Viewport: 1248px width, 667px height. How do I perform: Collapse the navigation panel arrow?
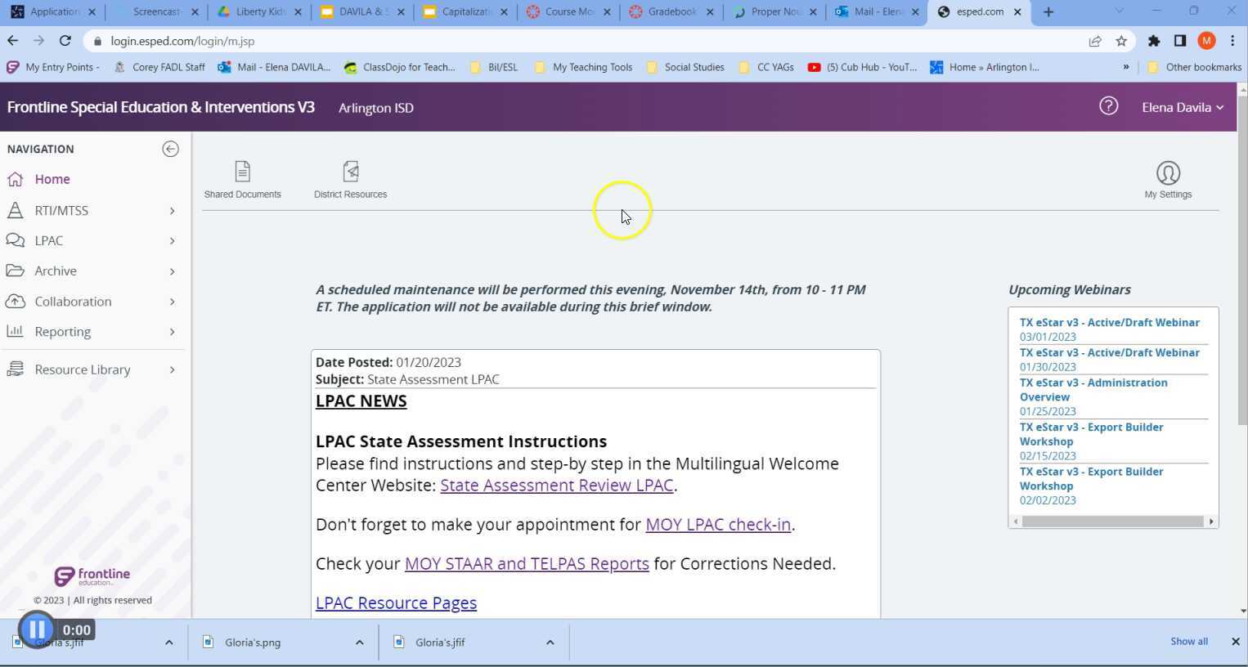click(x=170, y=149)
